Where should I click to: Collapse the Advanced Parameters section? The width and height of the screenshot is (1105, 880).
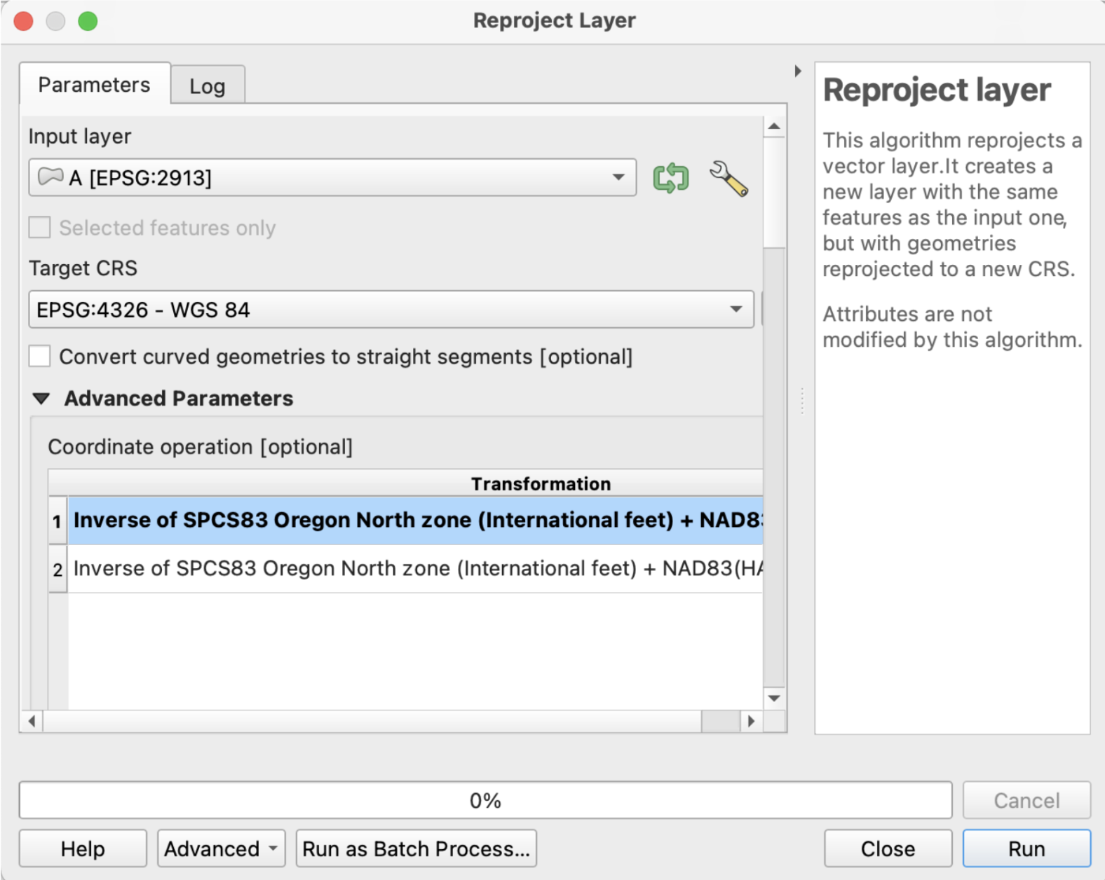point(41,399)
